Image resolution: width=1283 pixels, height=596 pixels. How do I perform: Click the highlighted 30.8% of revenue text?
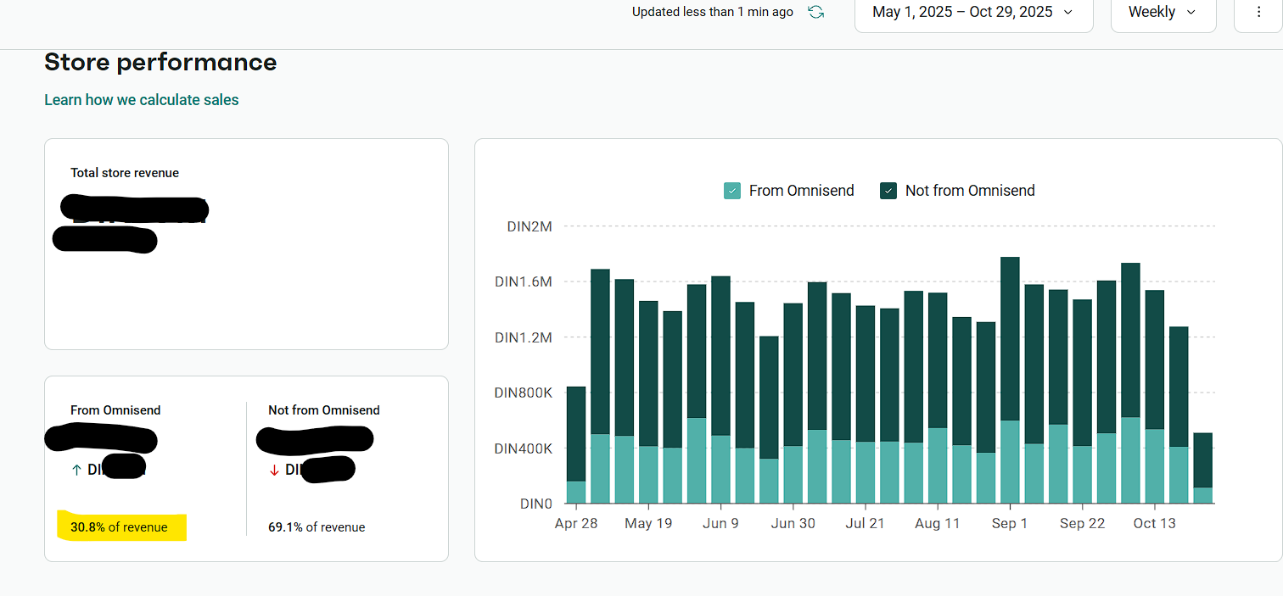[119, 527]
